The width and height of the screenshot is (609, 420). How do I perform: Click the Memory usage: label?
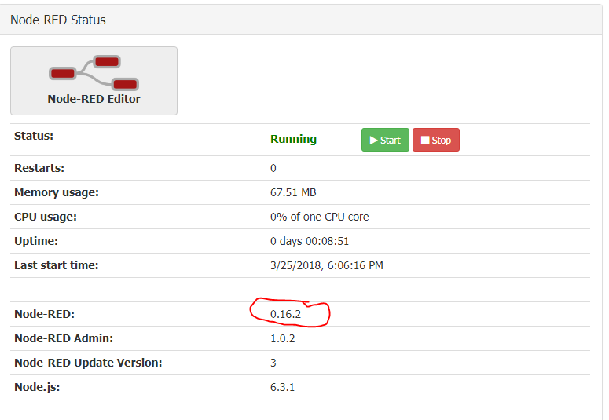click(x=57, y=192)
